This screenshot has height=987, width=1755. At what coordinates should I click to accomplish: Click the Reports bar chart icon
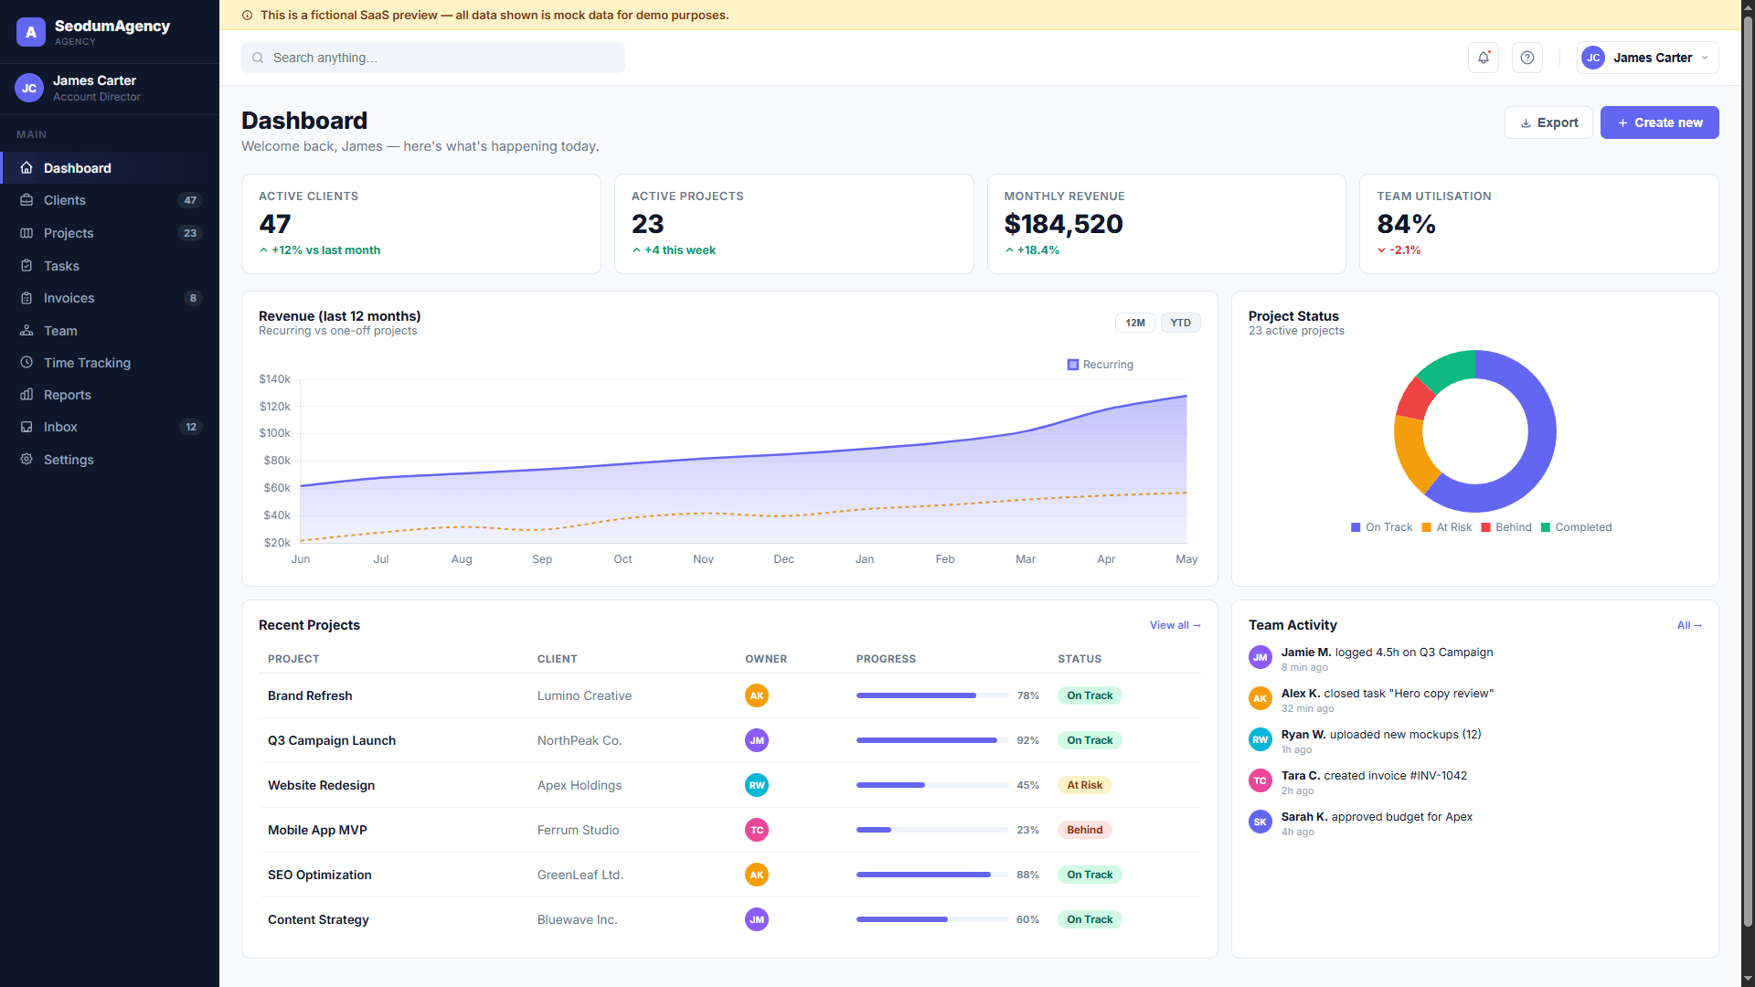tap(27, 395)
